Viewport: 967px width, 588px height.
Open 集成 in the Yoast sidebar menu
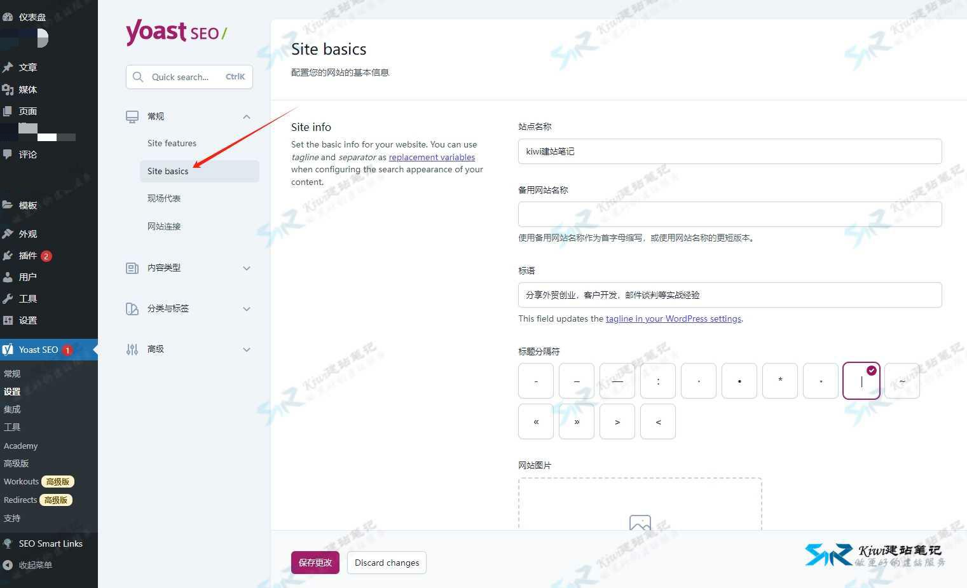click(11, 409)
